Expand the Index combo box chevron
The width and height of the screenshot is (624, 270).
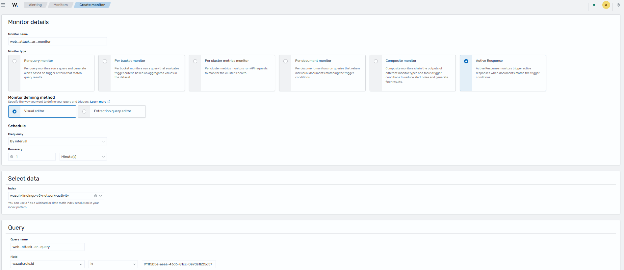[x=101, y=196]
